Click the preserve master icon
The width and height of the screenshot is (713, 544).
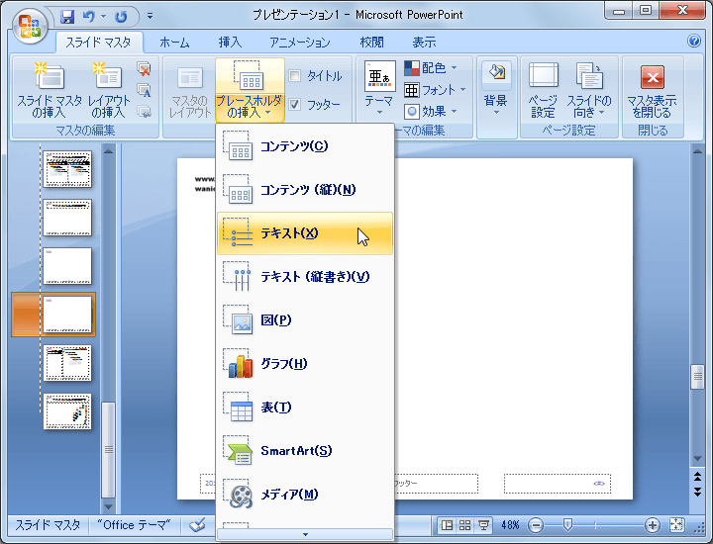145,111
